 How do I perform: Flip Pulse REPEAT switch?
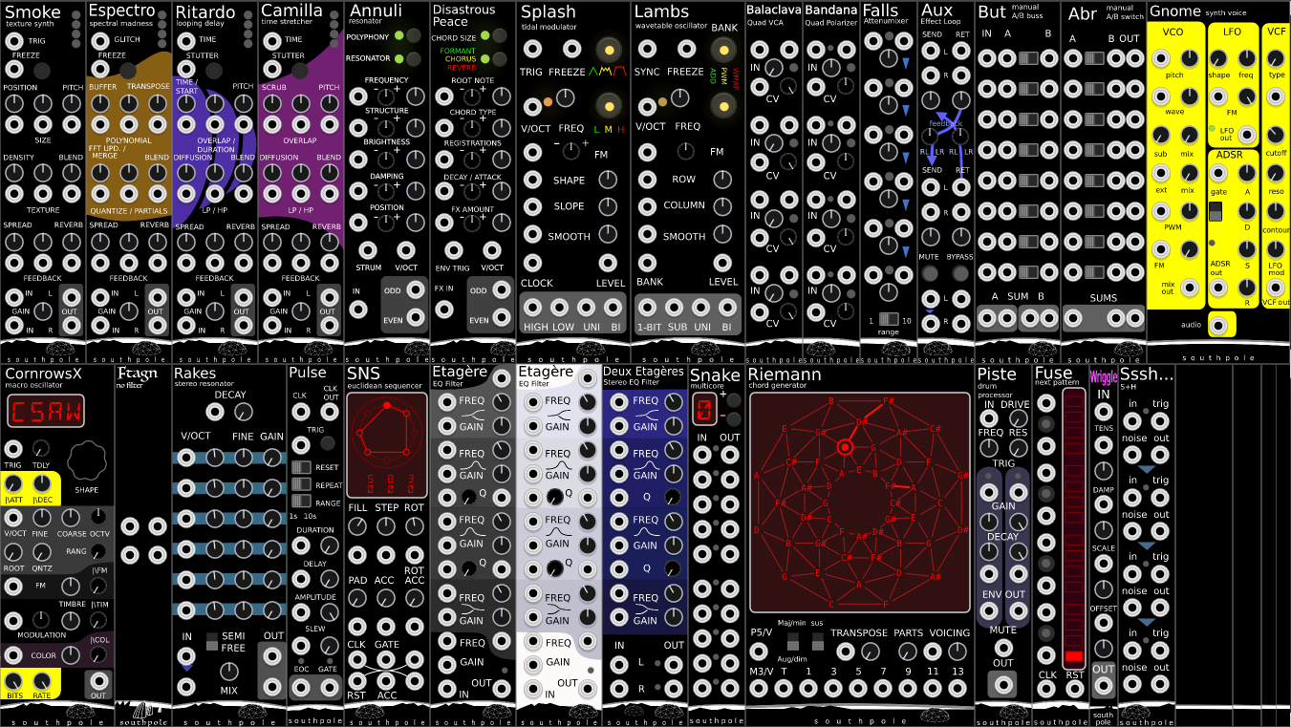(301, 485)
